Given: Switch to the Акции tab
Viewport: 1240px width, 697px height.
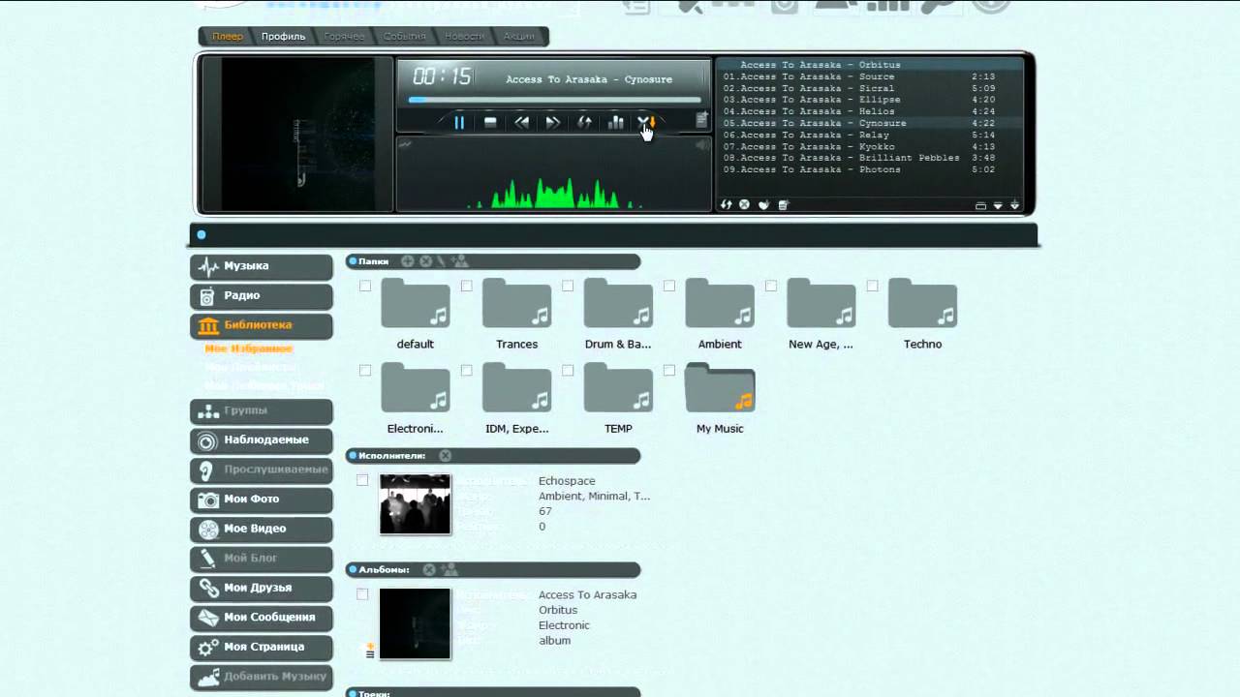Looking at the screenshot, I should coord(518,37).
